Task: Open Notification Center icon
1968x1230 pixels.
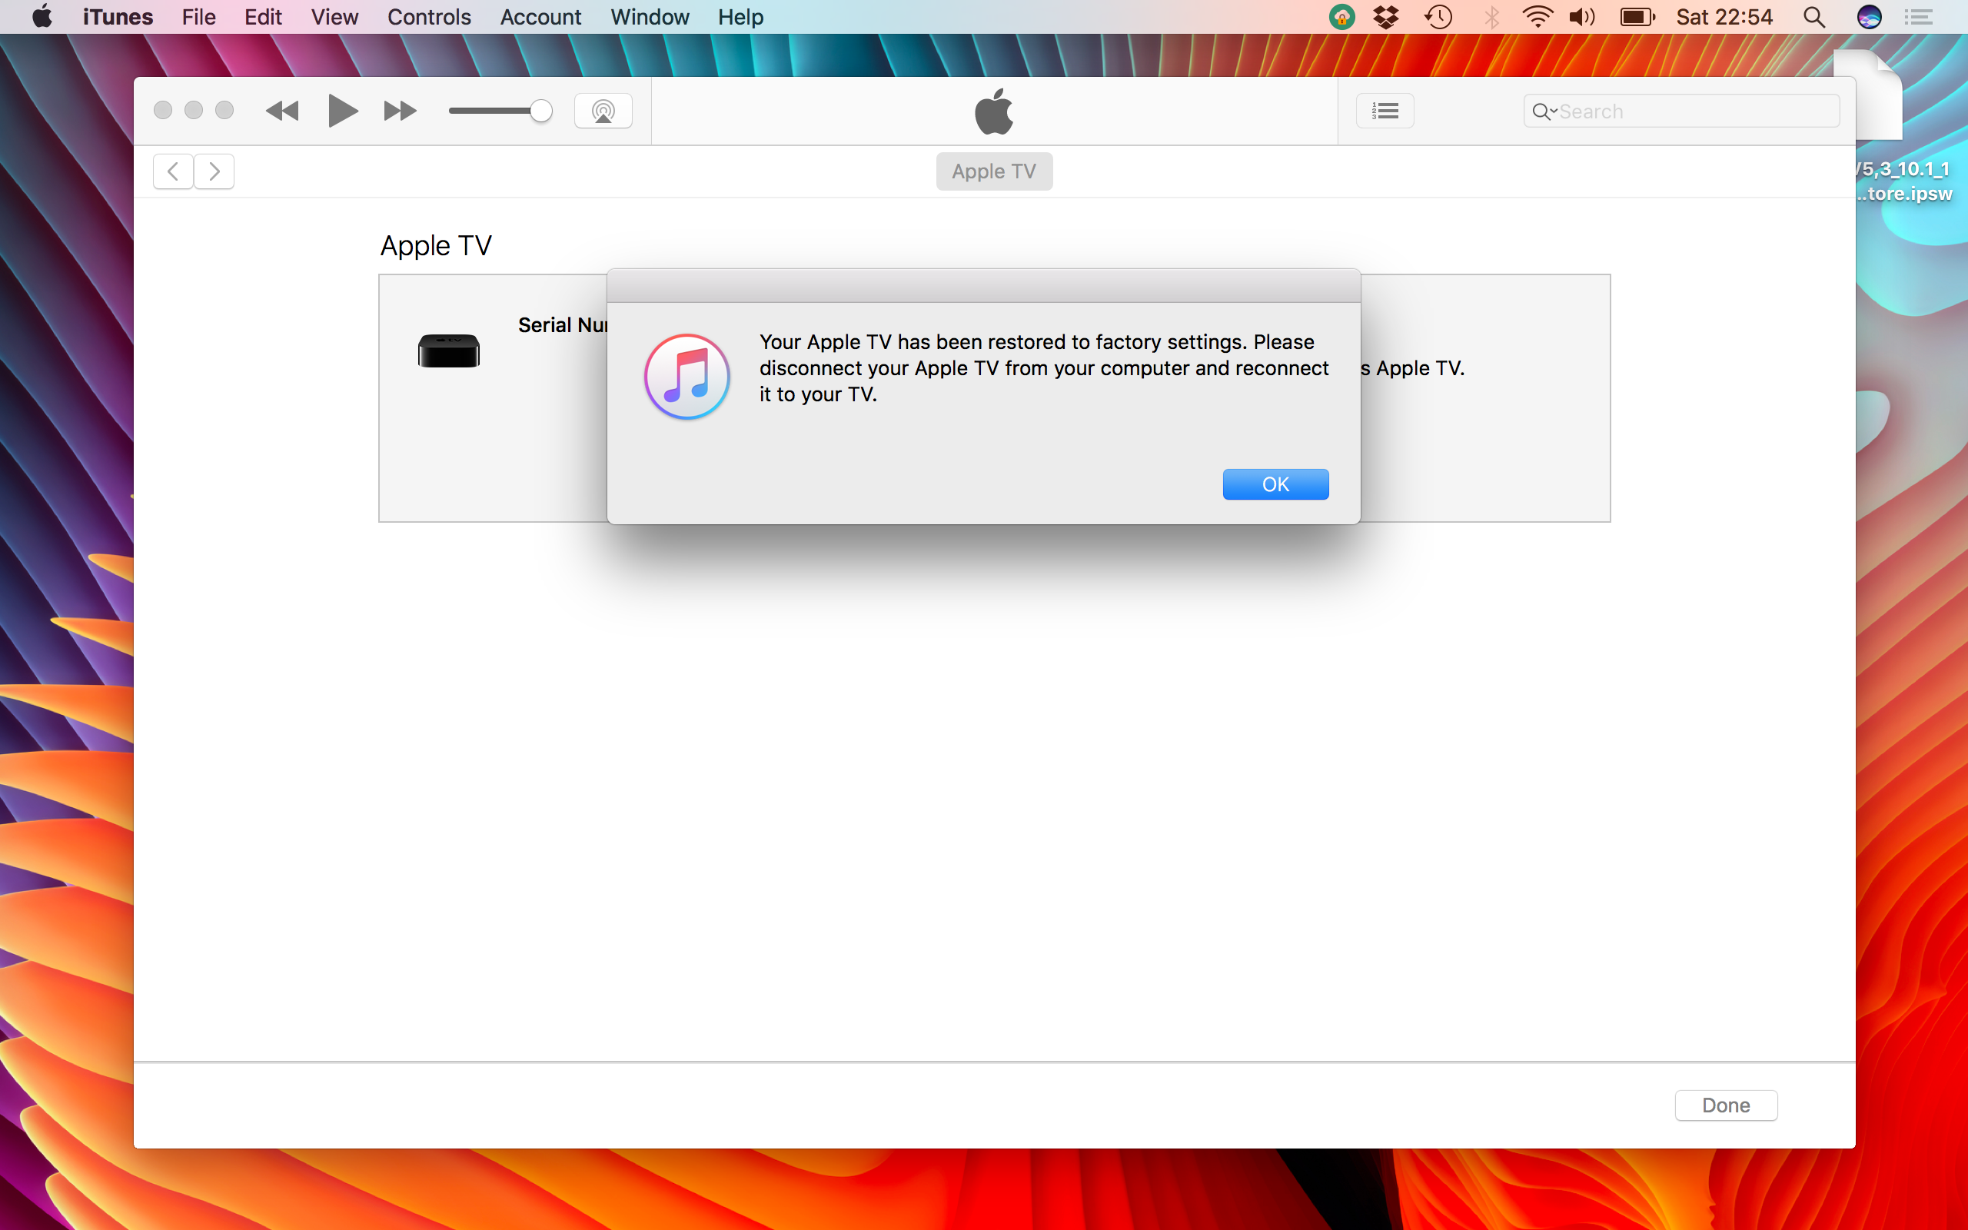Action: pyautogui.click(x=1918, y=17)
